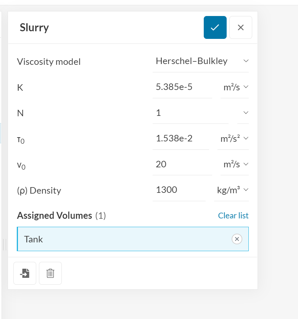Edit the K value field
The height and width of the screenshot is (319, 298).
(x=182, y=87)
